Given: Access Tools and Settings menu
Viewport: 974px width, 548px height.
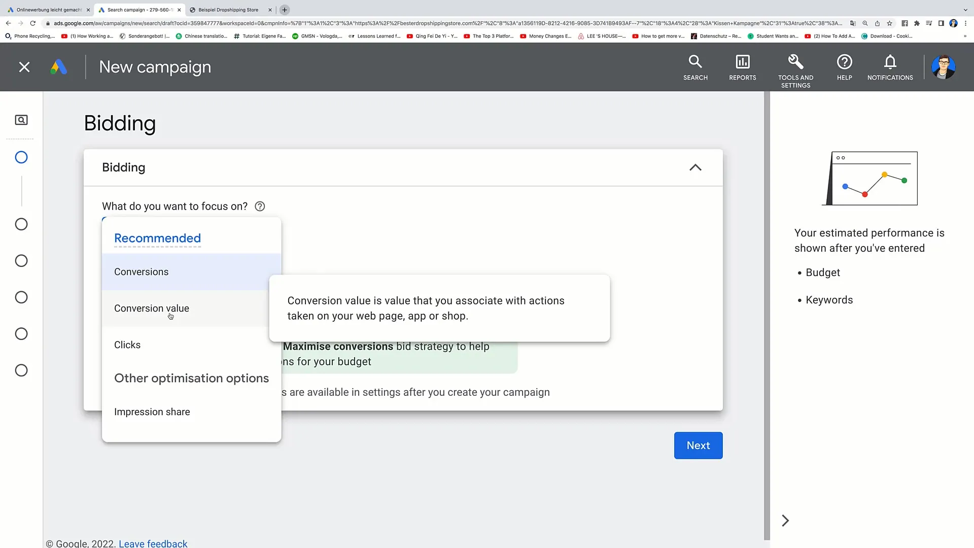Looking at the screenshot, I should click(795, 67).
